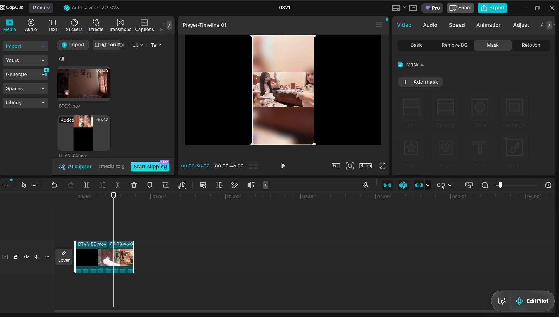559x317 pixels.
Task: Switch to the Audio properties tab
Action: pos(430,25)
